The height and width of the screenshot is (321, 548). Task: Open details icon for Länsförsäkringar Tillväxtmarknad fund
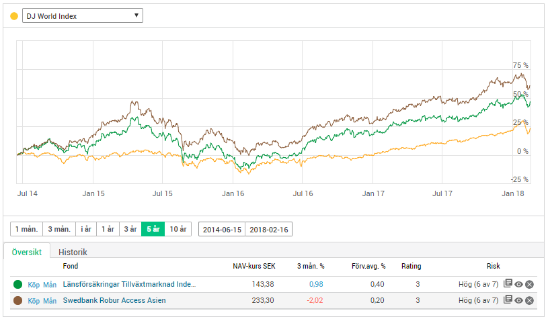tap(508, 284)
